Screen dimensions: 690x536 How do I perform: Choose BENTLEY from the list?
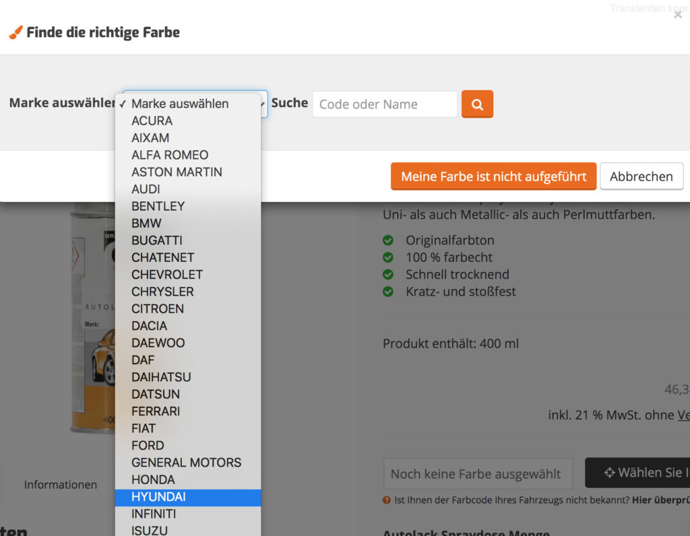[188, 207]
